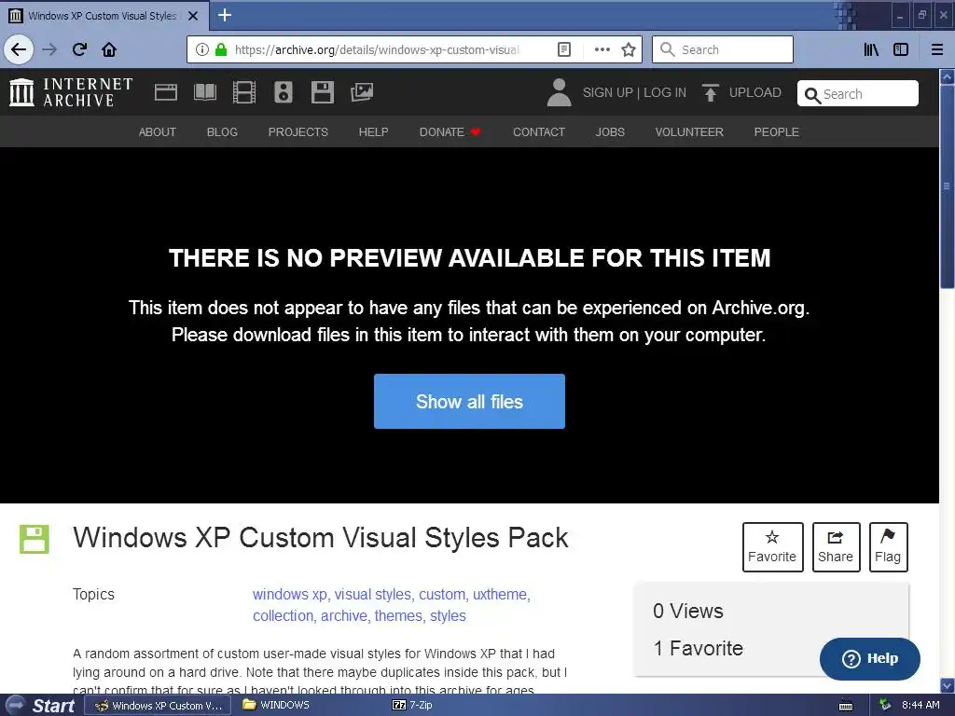Open the PEOPLE menu item
955x716 pixels.
pyautogui.click(x=776, y=132)
